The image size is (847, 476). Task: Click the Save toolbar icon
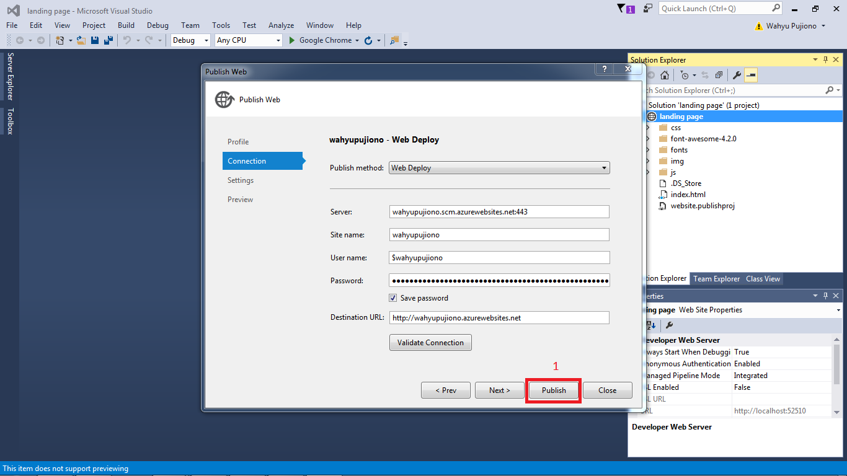(x=95, y=40)
